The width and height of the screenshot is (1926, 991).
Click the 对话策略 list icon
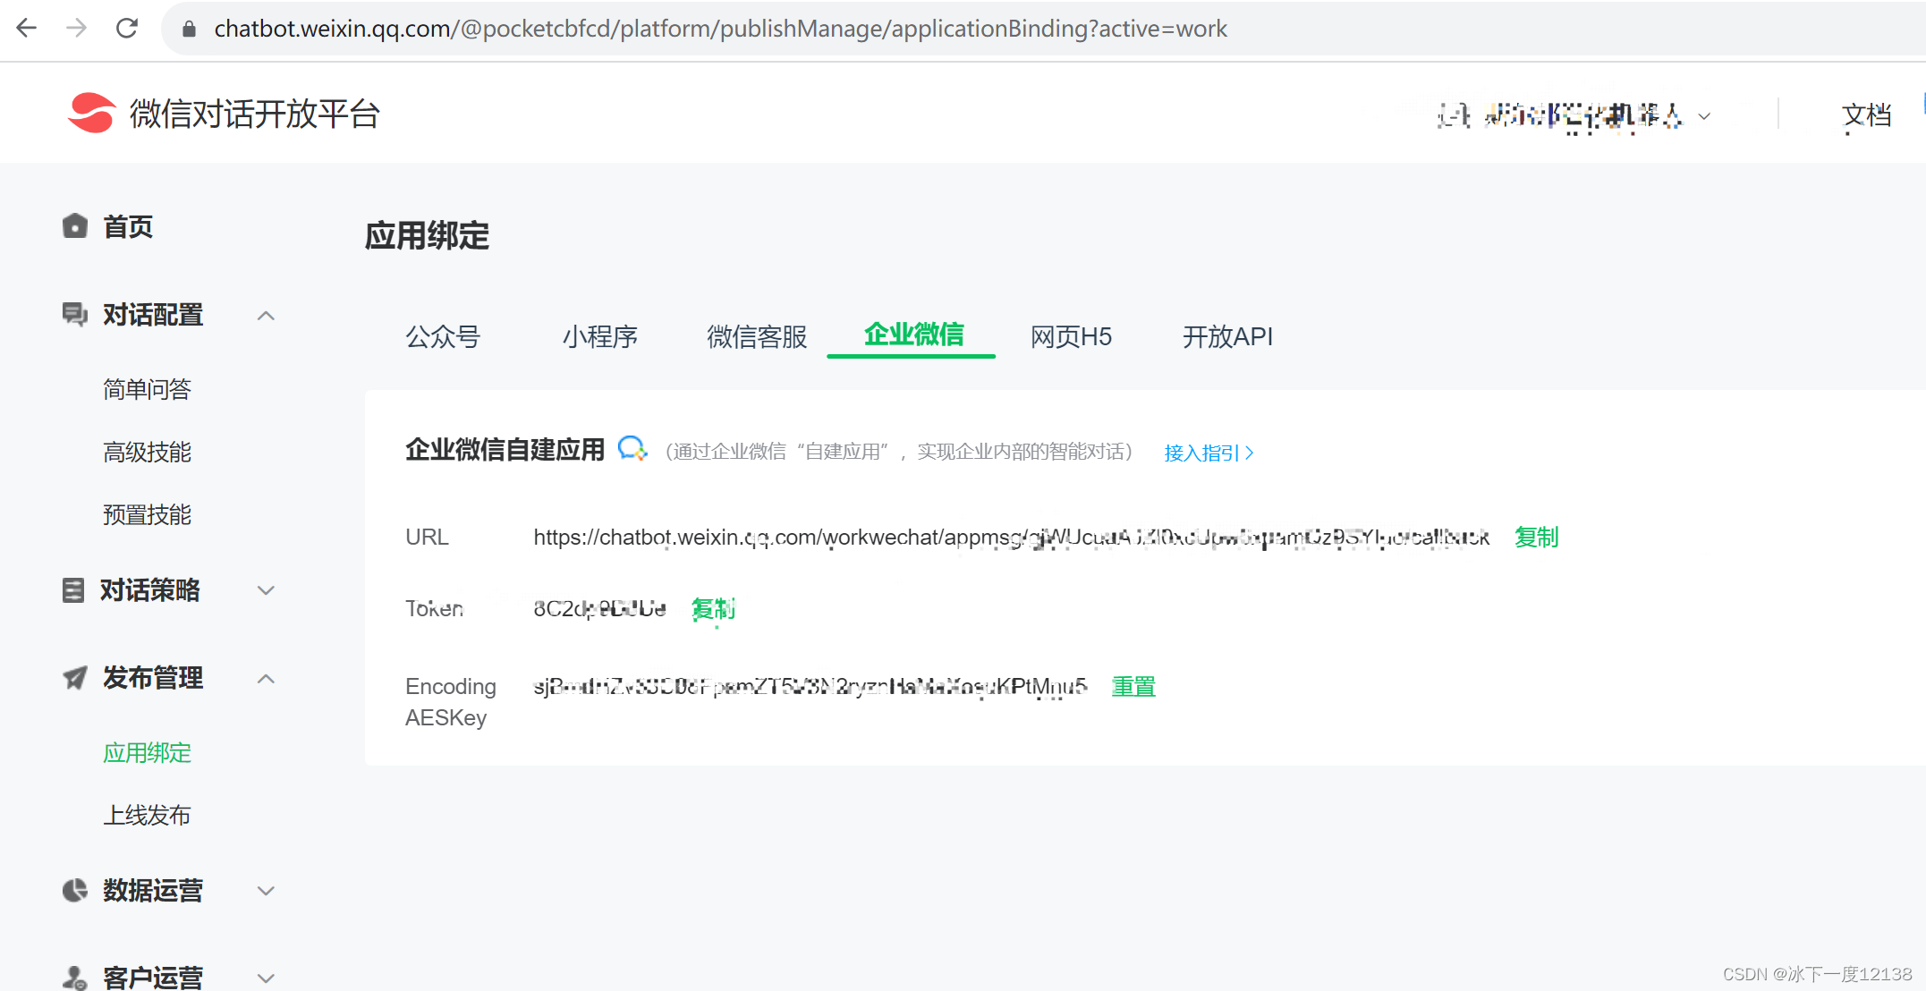73,590
